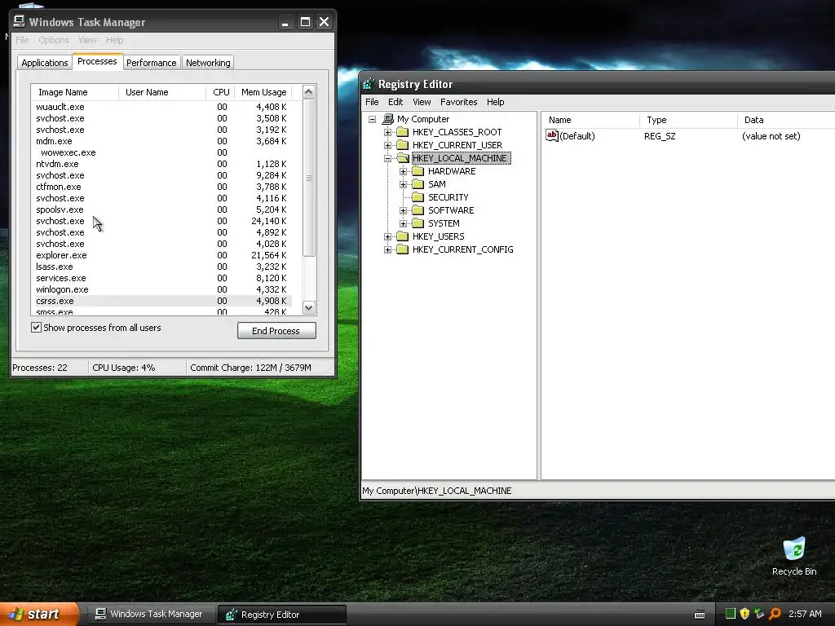Viewport: 835px width, 626px height.
Task: Select the Processes tab
Action: pos(98,62)
